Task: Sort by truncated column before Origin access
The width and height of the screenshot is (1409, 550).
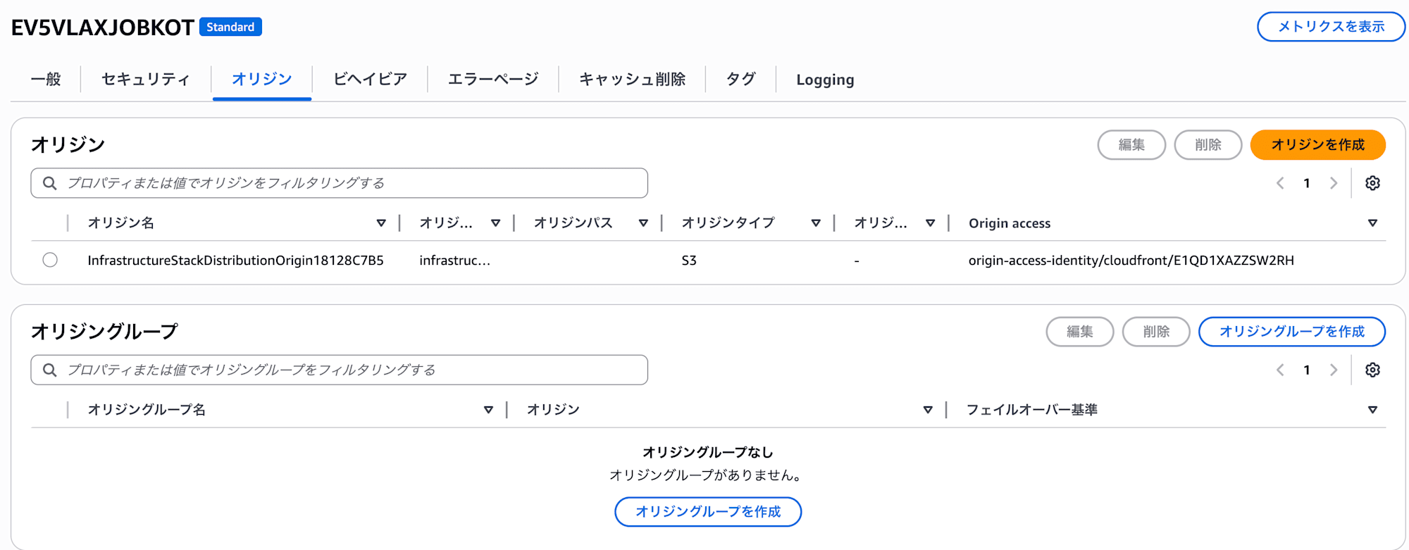Action: (x=931, y=223)
